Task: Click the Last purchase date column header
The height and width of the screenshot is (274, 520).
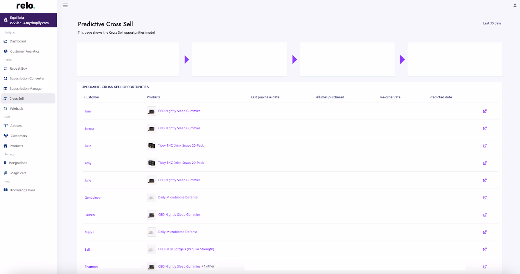Action: click(x=265, y=97)
